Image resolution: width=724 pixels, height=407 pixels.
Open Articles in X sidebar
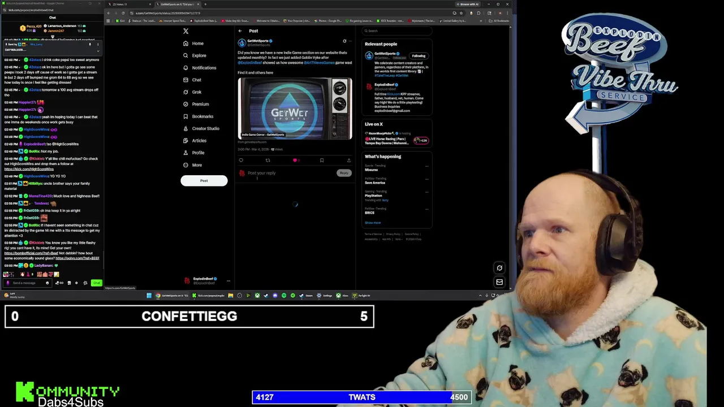(195, 141)
